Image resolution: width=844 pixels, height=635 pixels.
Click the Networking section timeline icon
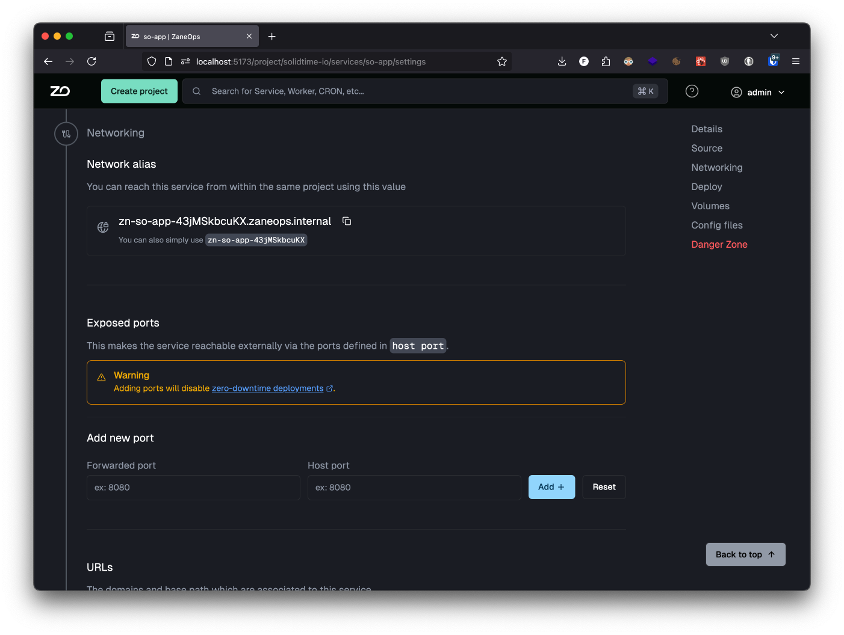tap(66, 133)
